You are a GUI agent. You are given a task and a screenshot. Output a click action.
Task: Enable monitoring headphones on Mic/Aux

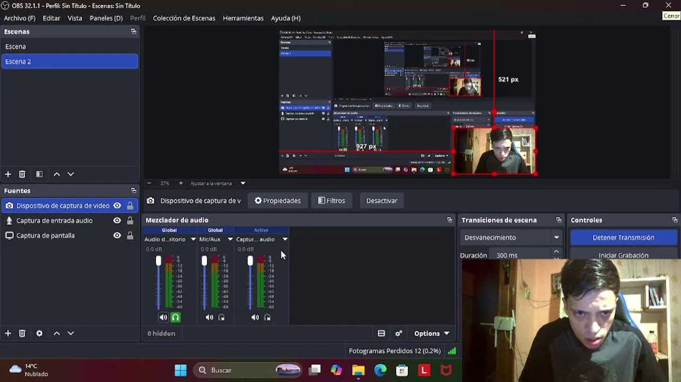[222, 317]
